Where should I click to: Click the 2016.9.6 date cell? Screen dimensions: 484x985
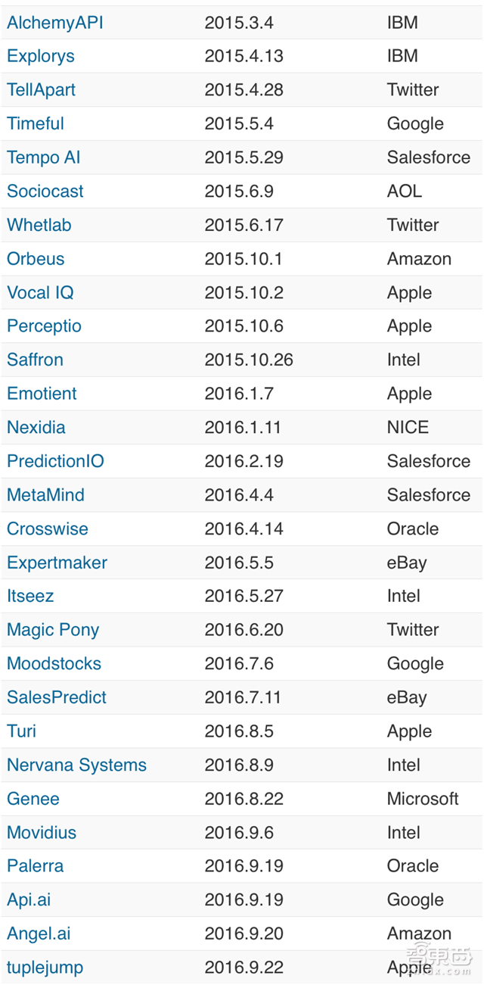(239, 833)
